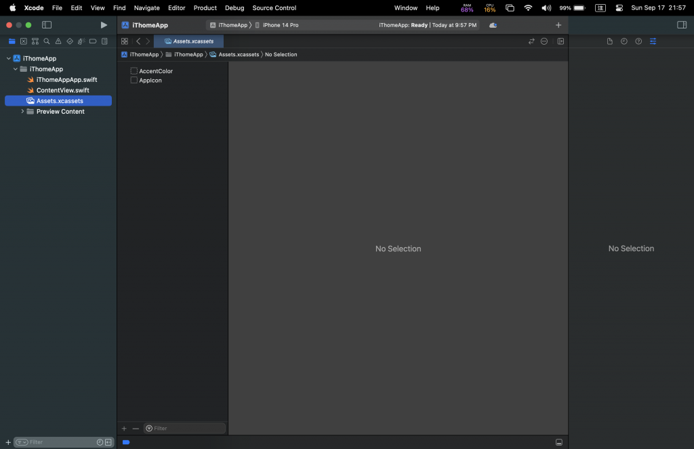Image resolution: width=694 pixels, height=449 pixels.
Task: Expand the Preview Content folder
Action: pyautogui.click(x=22, y=112)
